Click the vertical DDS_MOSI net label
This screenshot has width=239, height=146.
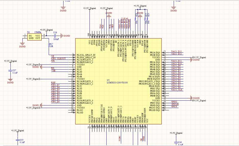[x=124, y=23]
